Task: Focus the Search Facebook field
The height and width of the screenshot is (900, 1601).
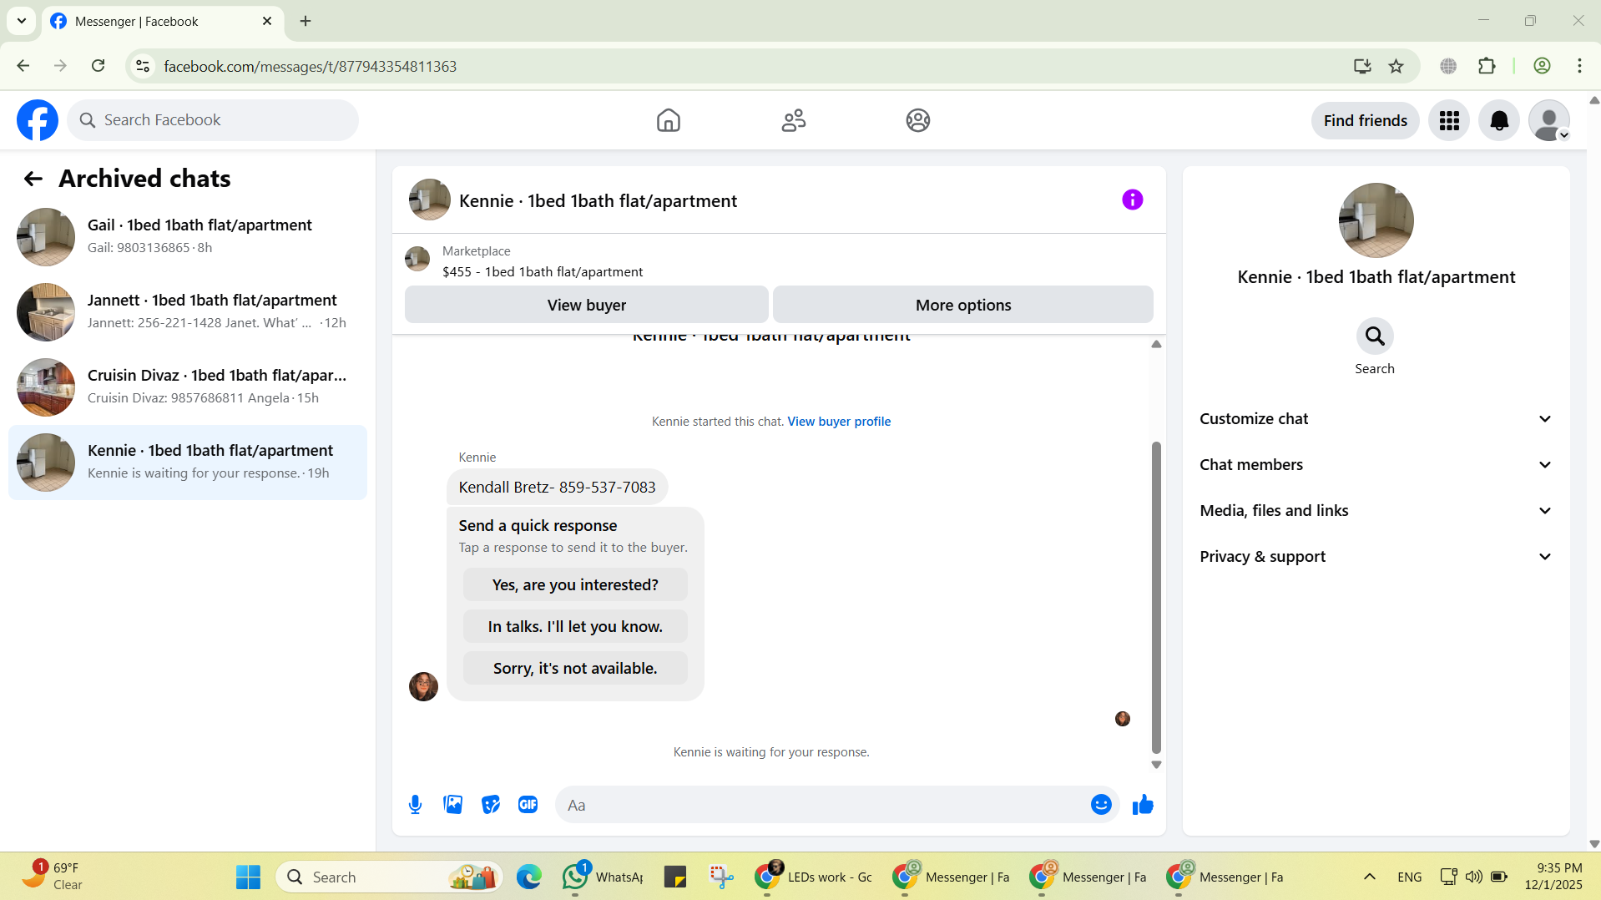Action: [x=213, y=120]
